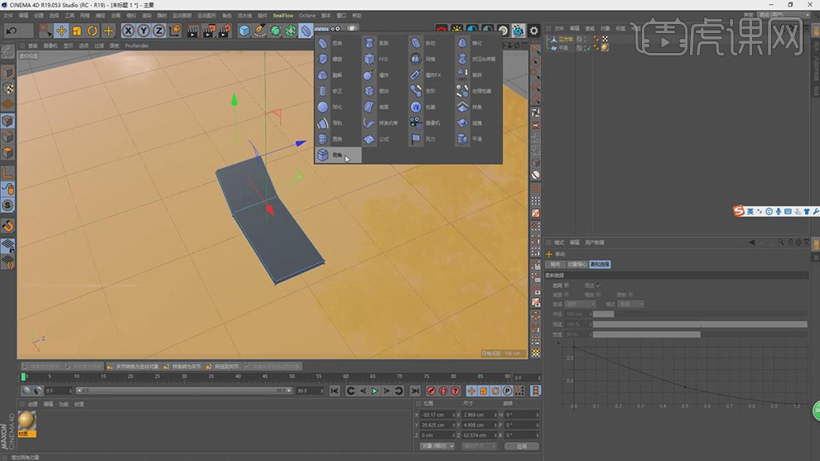Open the ProRender viewport menu
The image size is (820, 461).
point(137,46)
